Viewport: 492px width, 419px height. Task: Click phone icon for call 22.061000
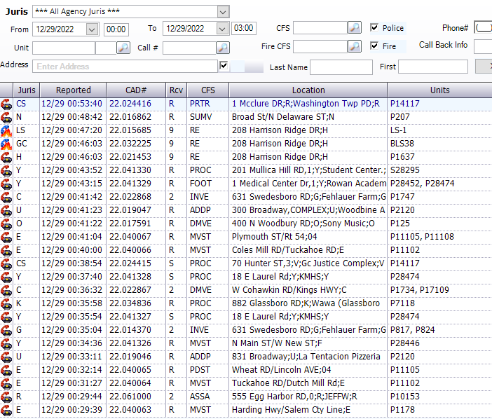(6, 397)
